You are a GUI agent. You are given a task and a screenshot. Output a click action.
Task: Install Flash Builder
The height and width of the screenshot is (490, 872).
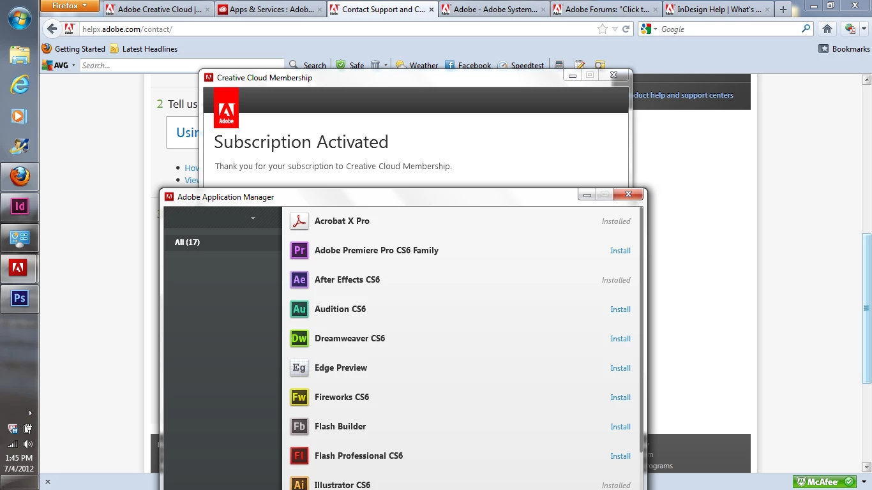click(620, 427)
